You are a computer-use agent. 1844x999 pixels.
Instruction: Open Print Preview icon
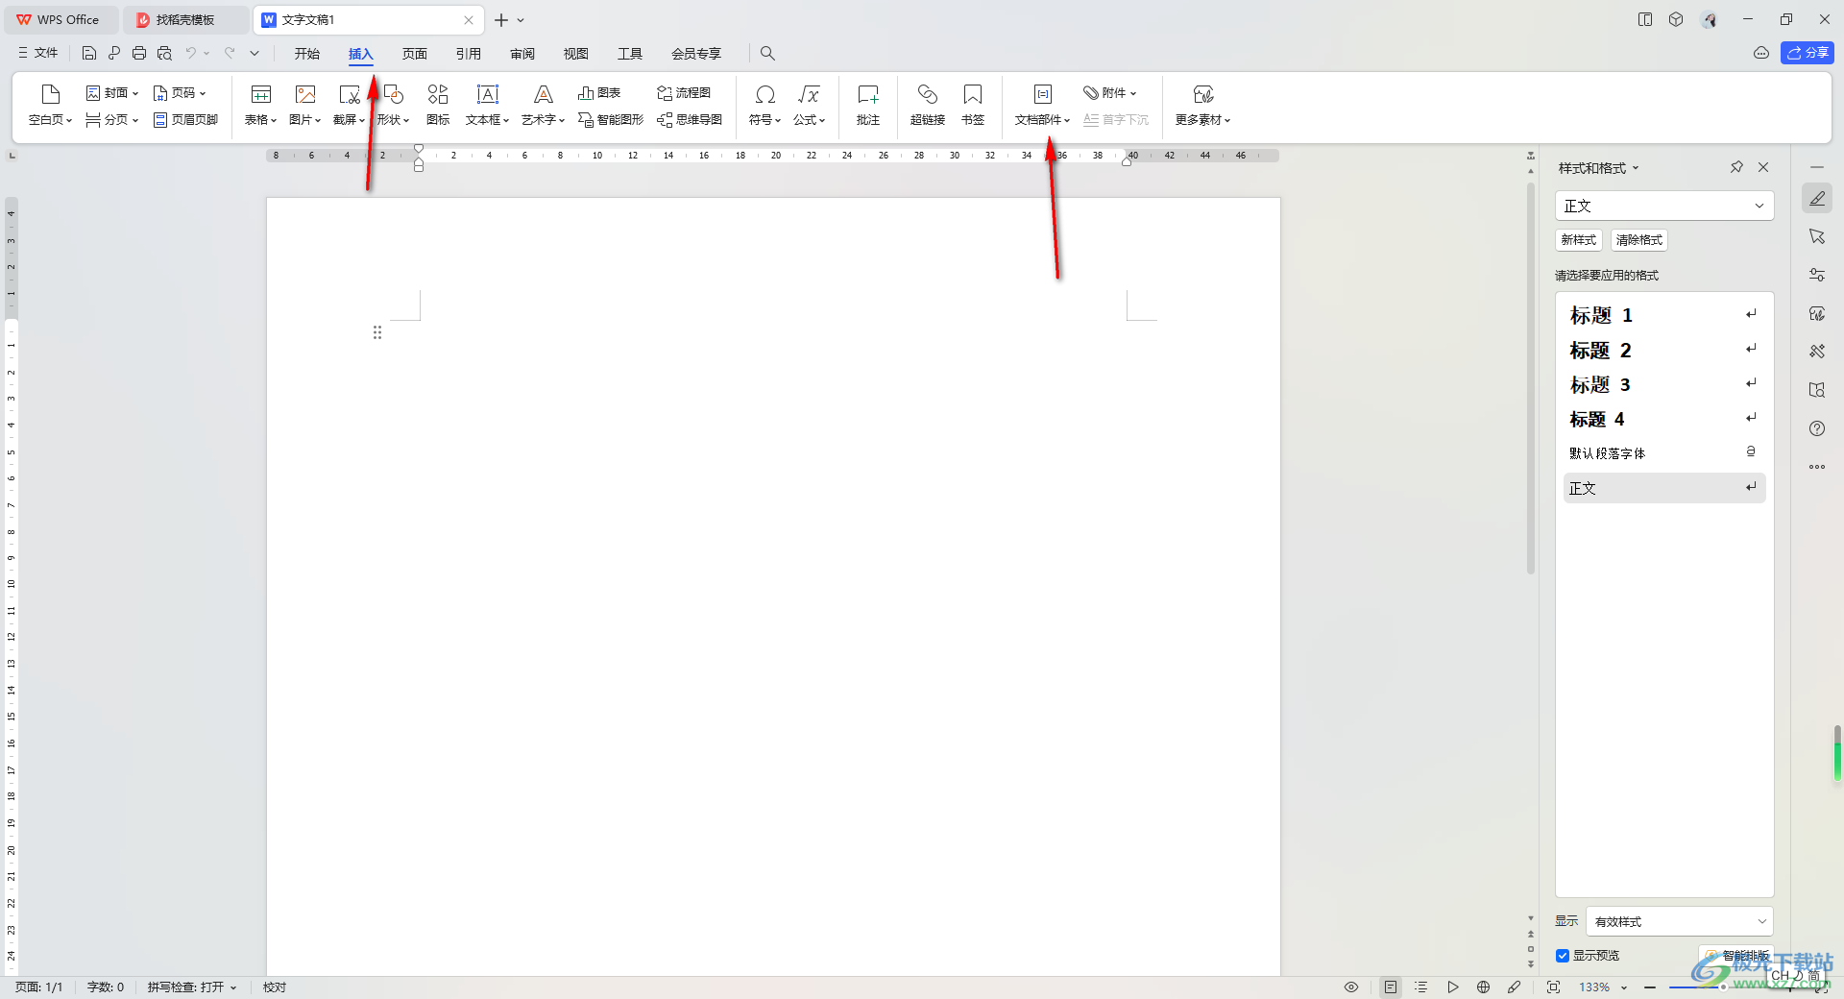(164, 53)
